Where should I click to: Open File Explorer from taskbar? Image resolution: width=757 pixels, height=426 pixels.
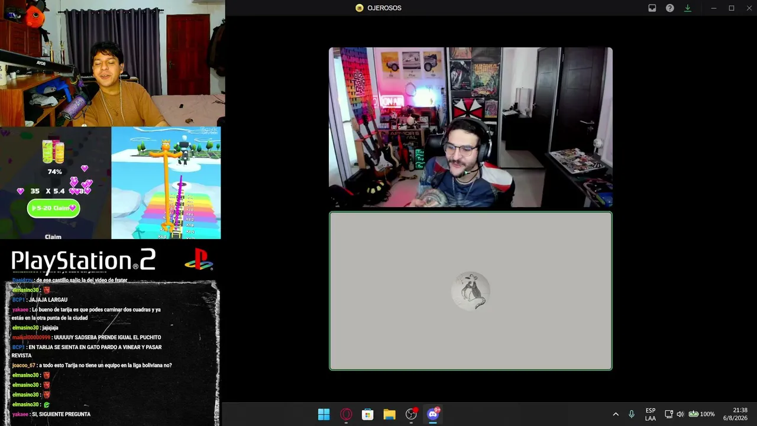click(389, 414)
